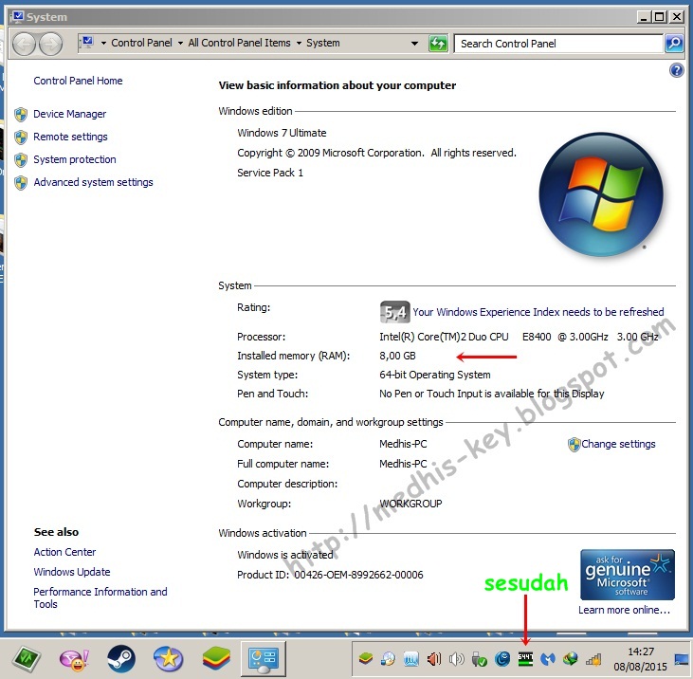
Task: Click the search magnifier button
Action: click(674, 44)
